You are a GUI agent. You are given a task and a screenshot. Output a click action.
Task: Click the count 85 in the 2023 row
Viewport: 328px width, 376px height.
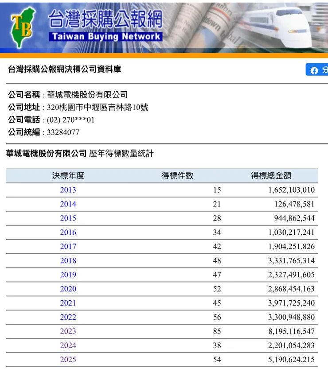click(x=217, y=331)
